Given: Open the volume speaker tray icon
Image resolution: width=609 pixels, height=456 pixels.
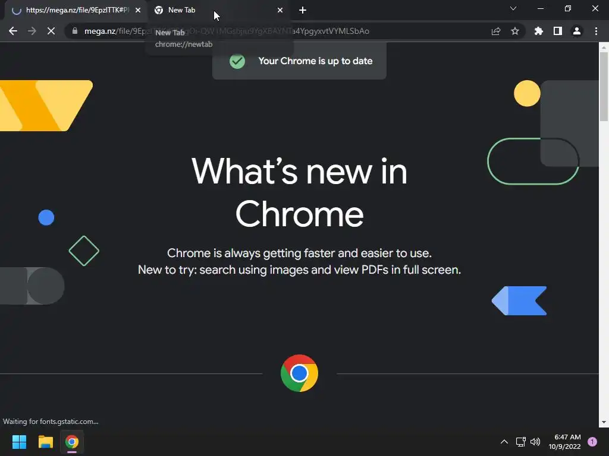Looking at the screenshot, I should tap(535, 442).
